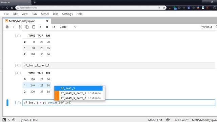Open the Kernel menu
This screenshot has height=122, width=217.
coord(44,14)
